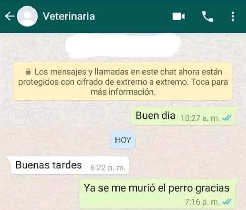Start a video call with Veterinaria

tap(179, 16)
